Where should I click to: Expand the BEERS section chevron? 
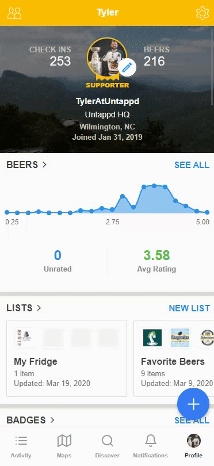(45, 165)
